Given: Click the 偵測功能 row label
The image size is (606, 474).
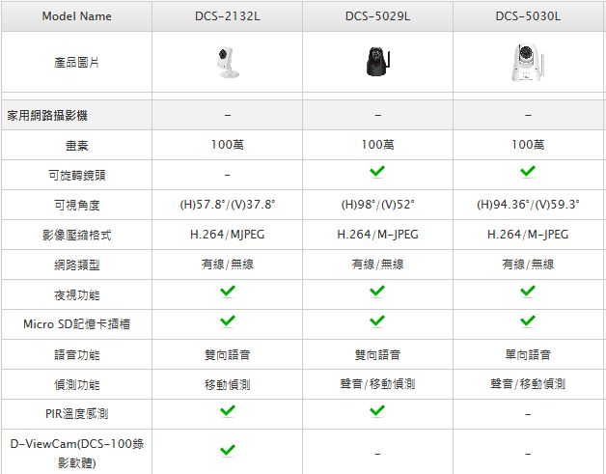Looking at the screenshot, I should tap(76, 384).
